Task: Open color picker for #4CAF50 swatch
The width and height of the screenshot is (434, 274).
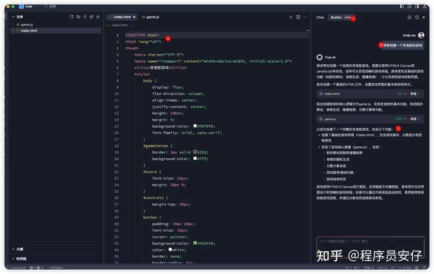Action: pyautogui.click(x=195, y=243)
